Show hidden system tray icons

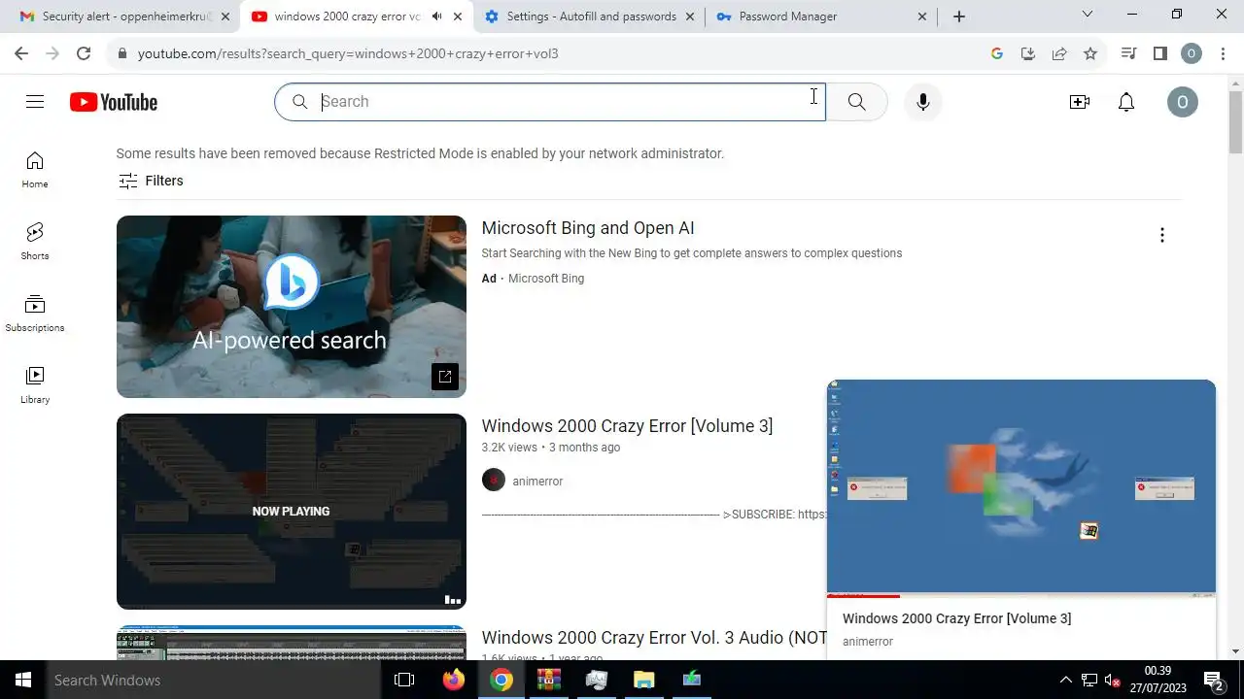point(1066,680)
